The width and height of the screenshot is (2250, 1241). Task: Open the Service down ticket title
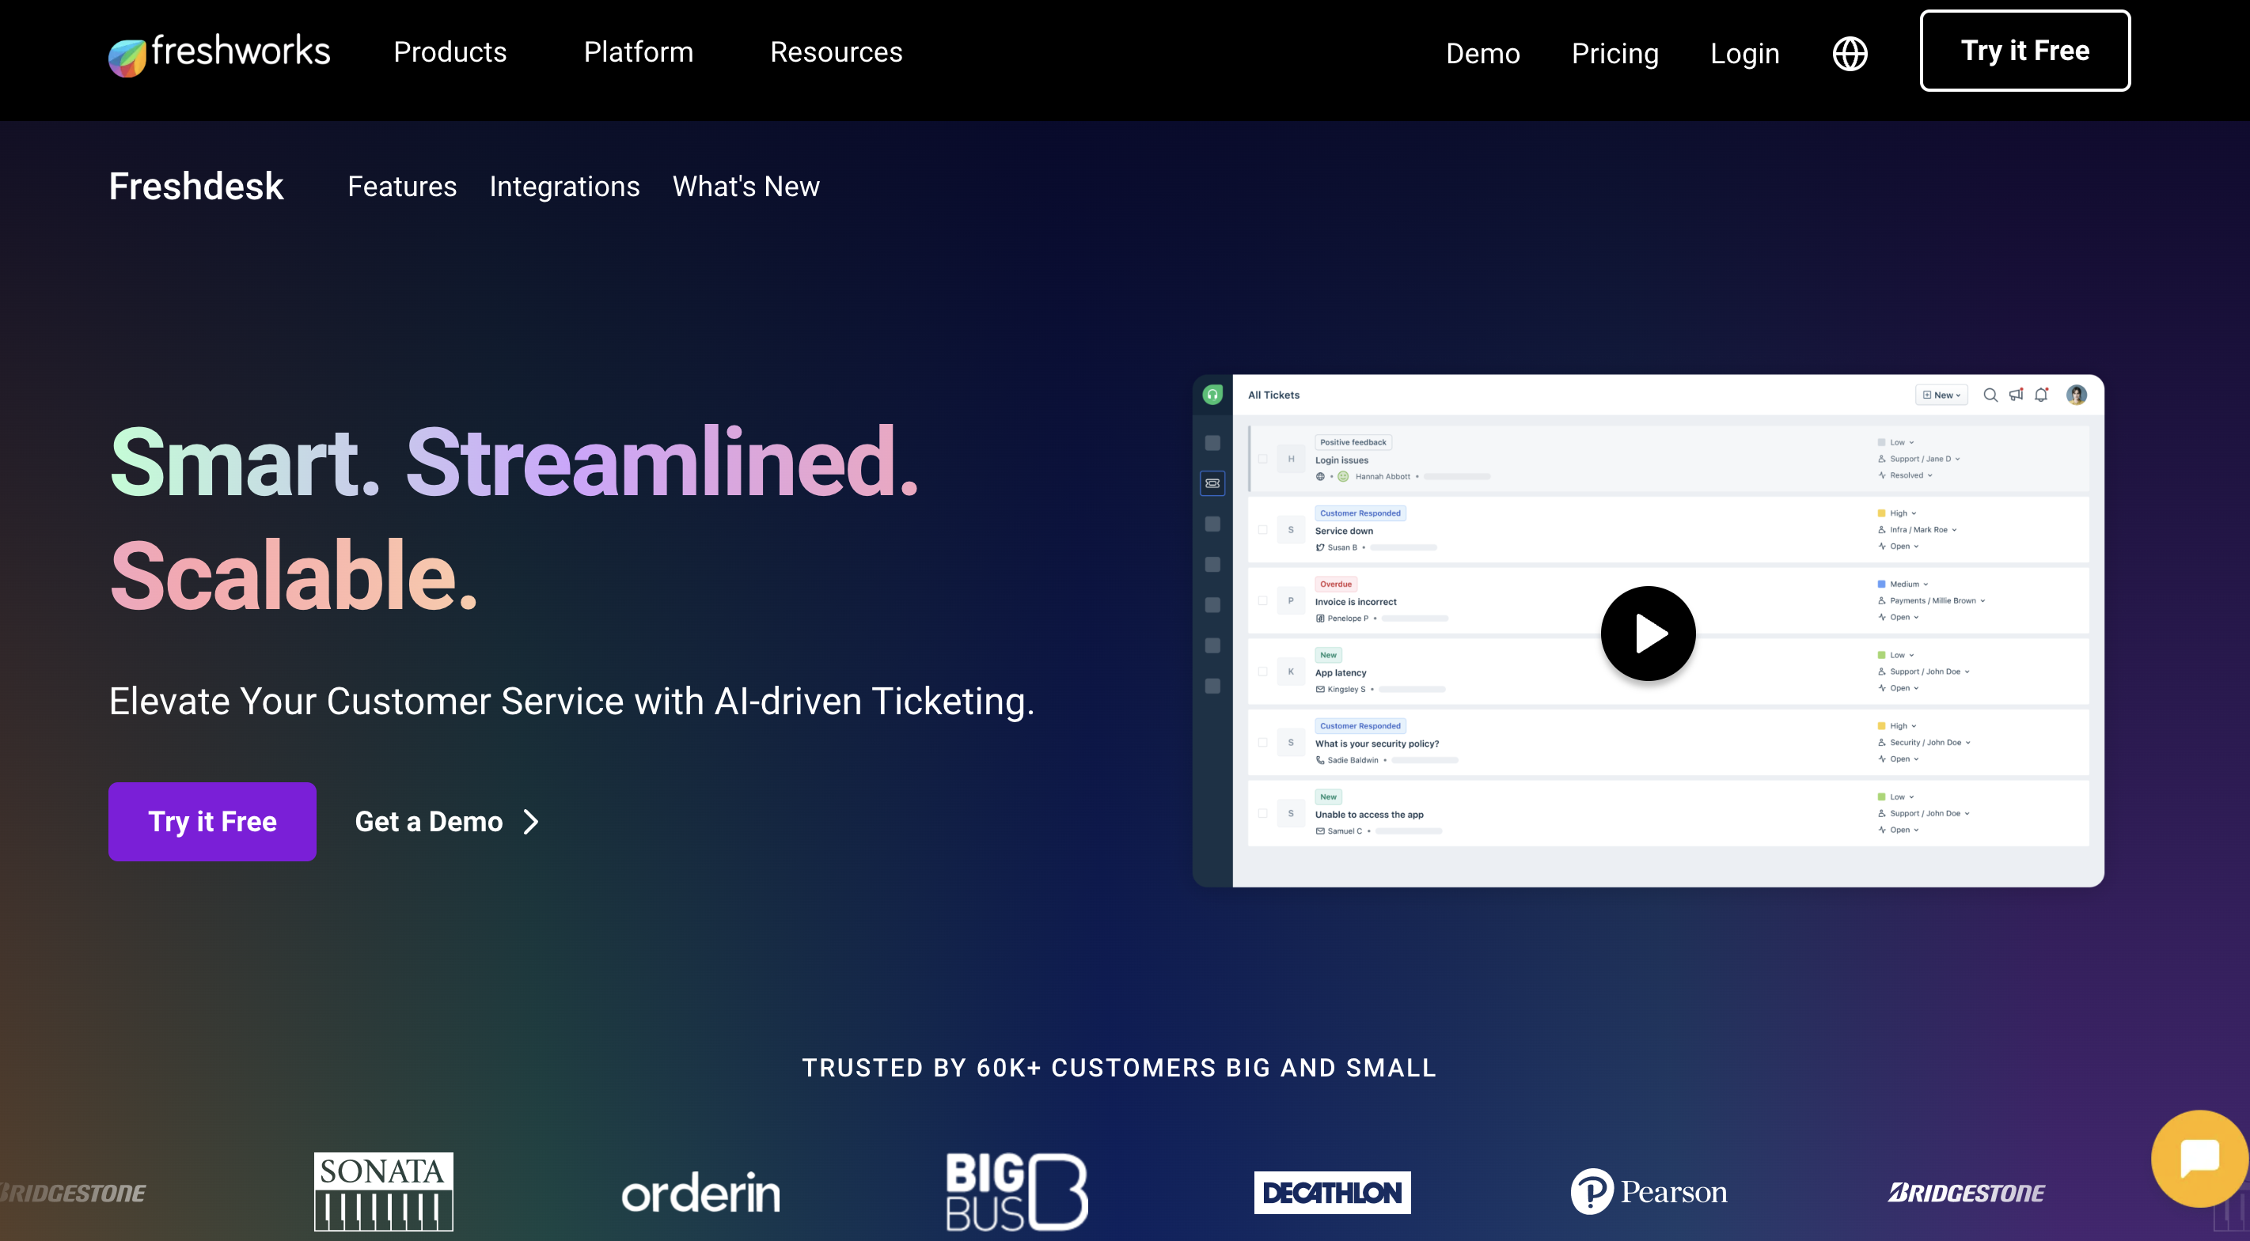tap(1343, 531)
